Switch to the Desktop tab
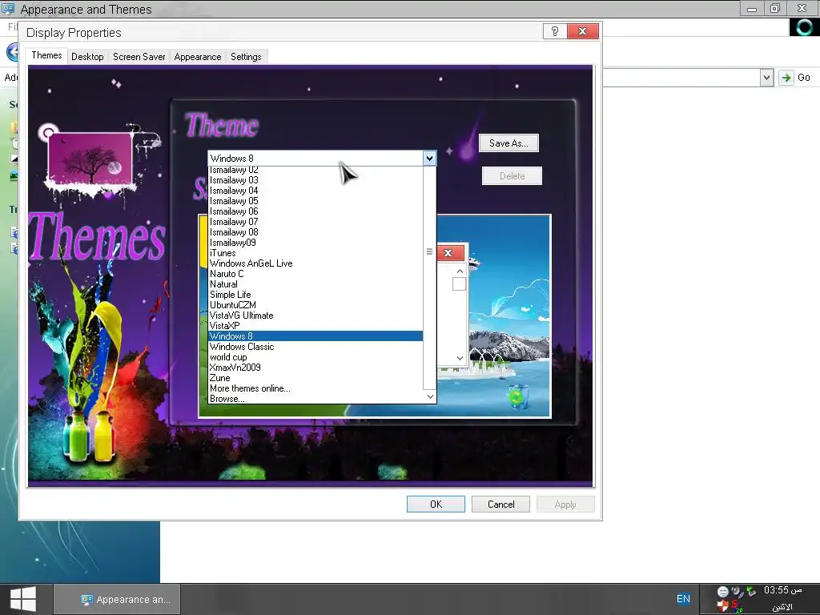Viewport: 820px width, 615px height. pyautogui.click(x=87, y=57)
